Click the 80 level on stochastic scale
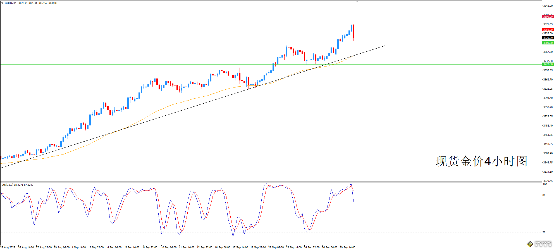554x250 pixels. point(544,195)
